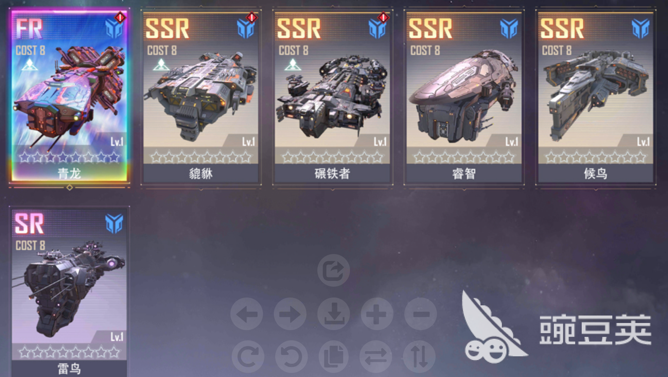Select the SSR 候鸟 ship card
The width and height of the screenshot is (668, 377).
595,98
